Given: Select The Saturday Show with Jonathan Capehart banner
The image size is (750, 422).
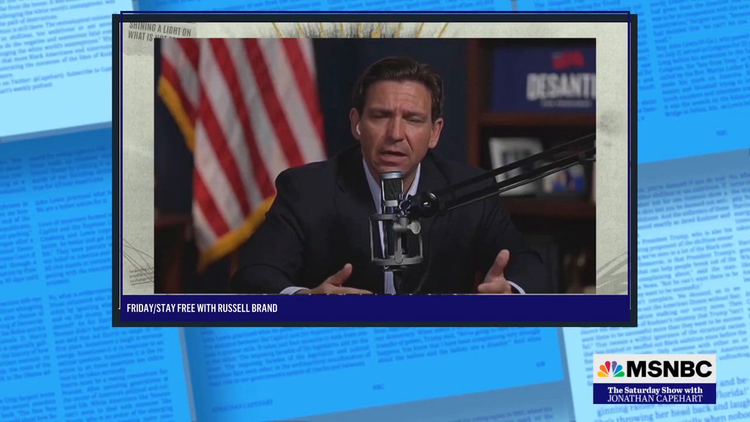Looking at the screenshot, I should click(x=654, y=394).
